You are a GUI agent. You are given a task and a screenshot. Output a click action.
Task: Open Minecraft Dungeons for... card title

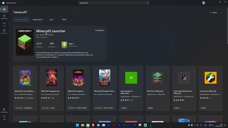click(x=51, y=91)
